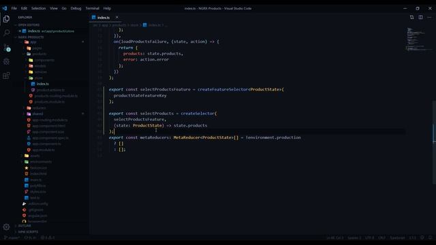Click the index.ts file icon in tab
The image size is (436, 245).
(94, 17)
